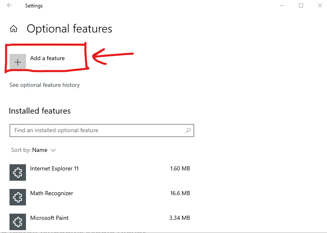Maximize the Settings window
The width and height of the screenshot is (327, 233).
click(301, 5)
